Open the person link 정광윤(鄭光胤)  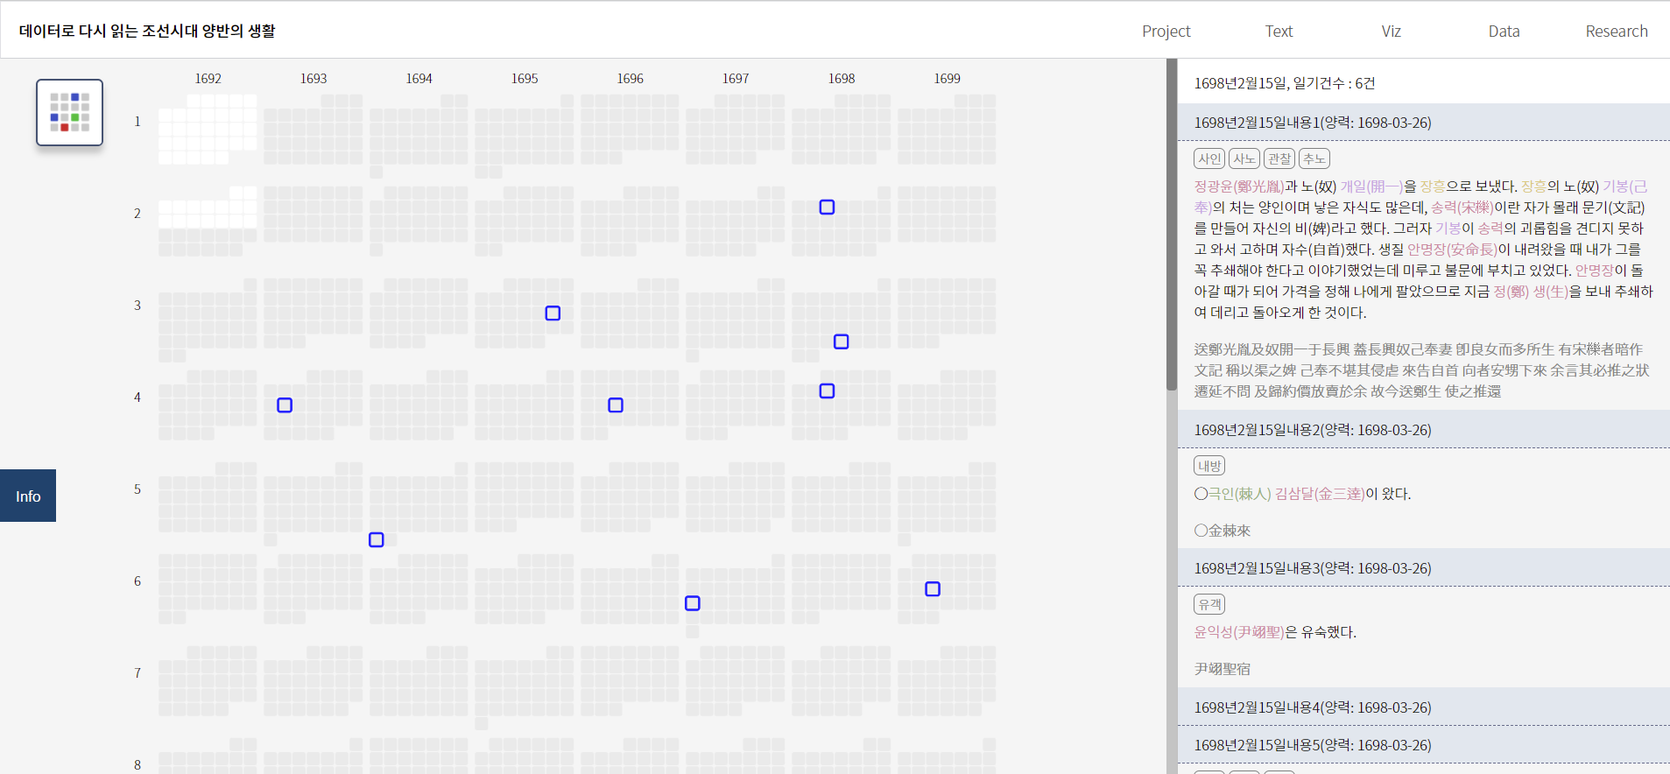[x=1239, y=186]
